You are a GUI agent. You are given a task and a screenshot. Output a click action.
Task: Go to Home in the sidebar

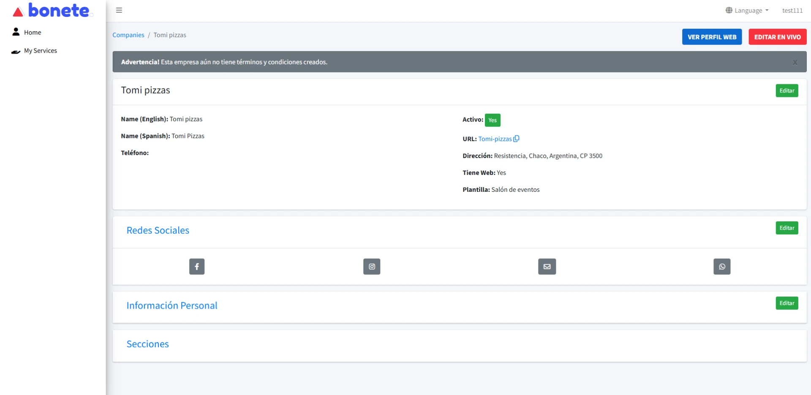click(x=32, y=32)
